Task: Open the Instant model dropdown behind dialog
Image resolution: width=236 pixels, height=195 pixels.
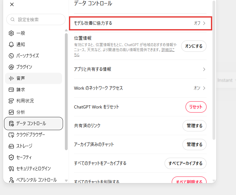Action: 226,80
